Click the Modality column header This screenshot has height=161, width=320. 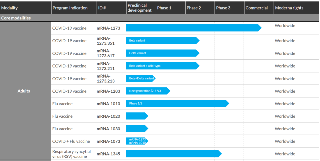tap(25, 8)
